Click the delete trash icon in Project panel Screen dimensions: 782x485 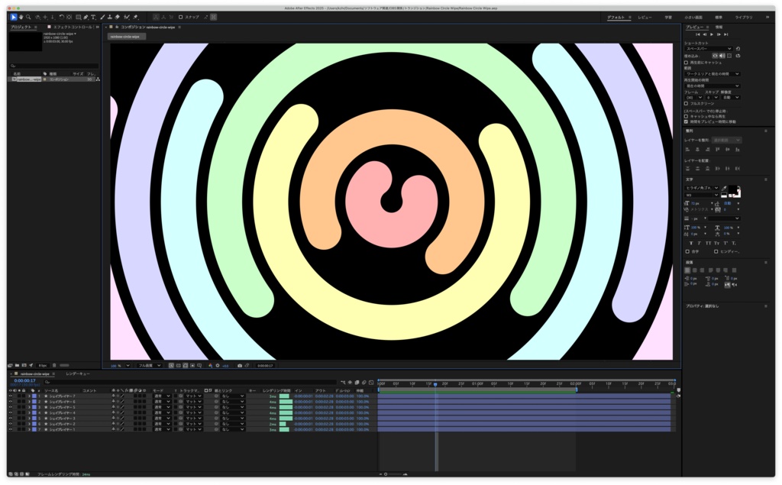point(54,365)
